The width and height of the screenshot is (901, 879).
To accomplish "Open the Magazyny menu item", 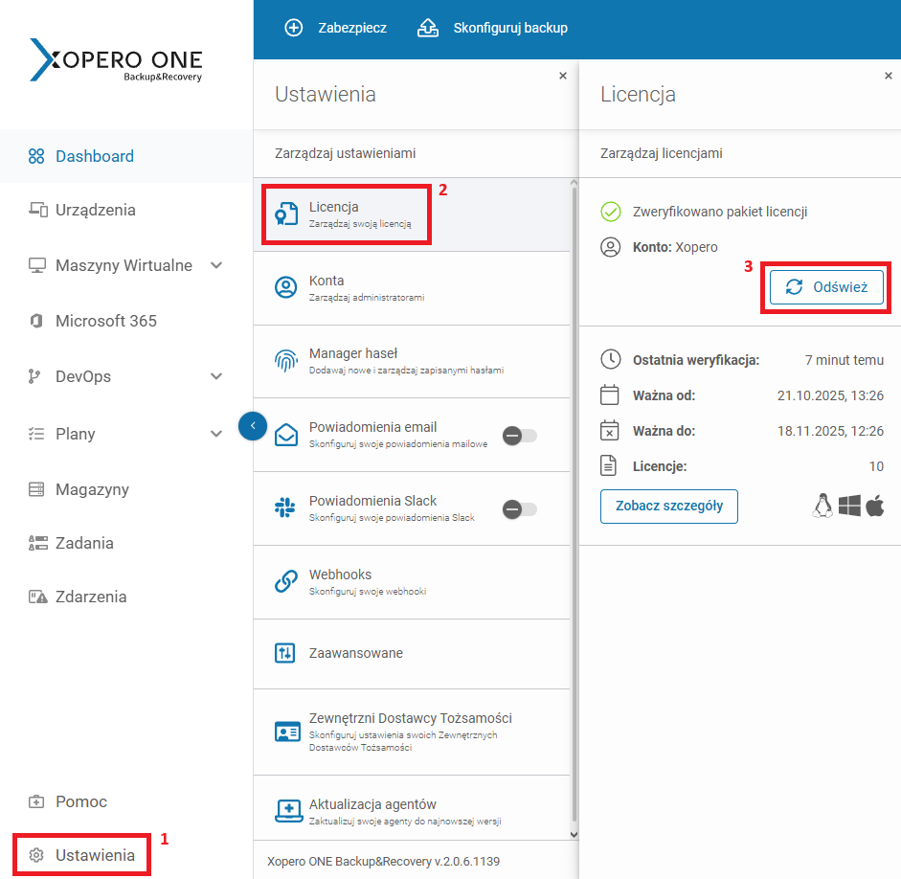I will pos(92,489).
